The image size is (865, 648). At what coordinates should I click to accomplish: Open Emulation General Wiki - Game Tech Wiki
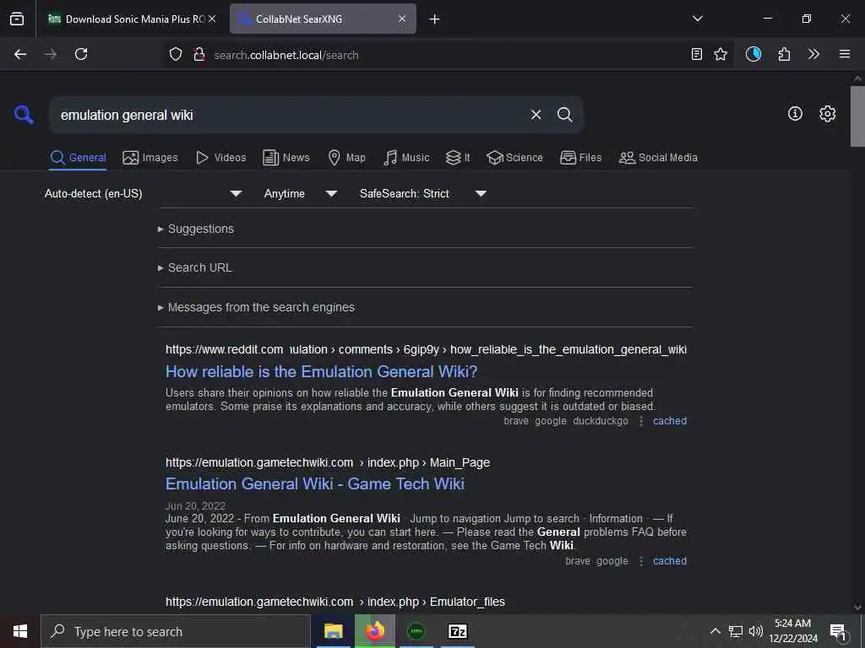[x=315, y=483]
